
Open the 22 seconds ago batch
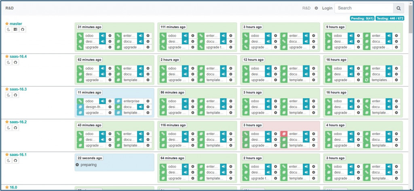tap(90, 158)
